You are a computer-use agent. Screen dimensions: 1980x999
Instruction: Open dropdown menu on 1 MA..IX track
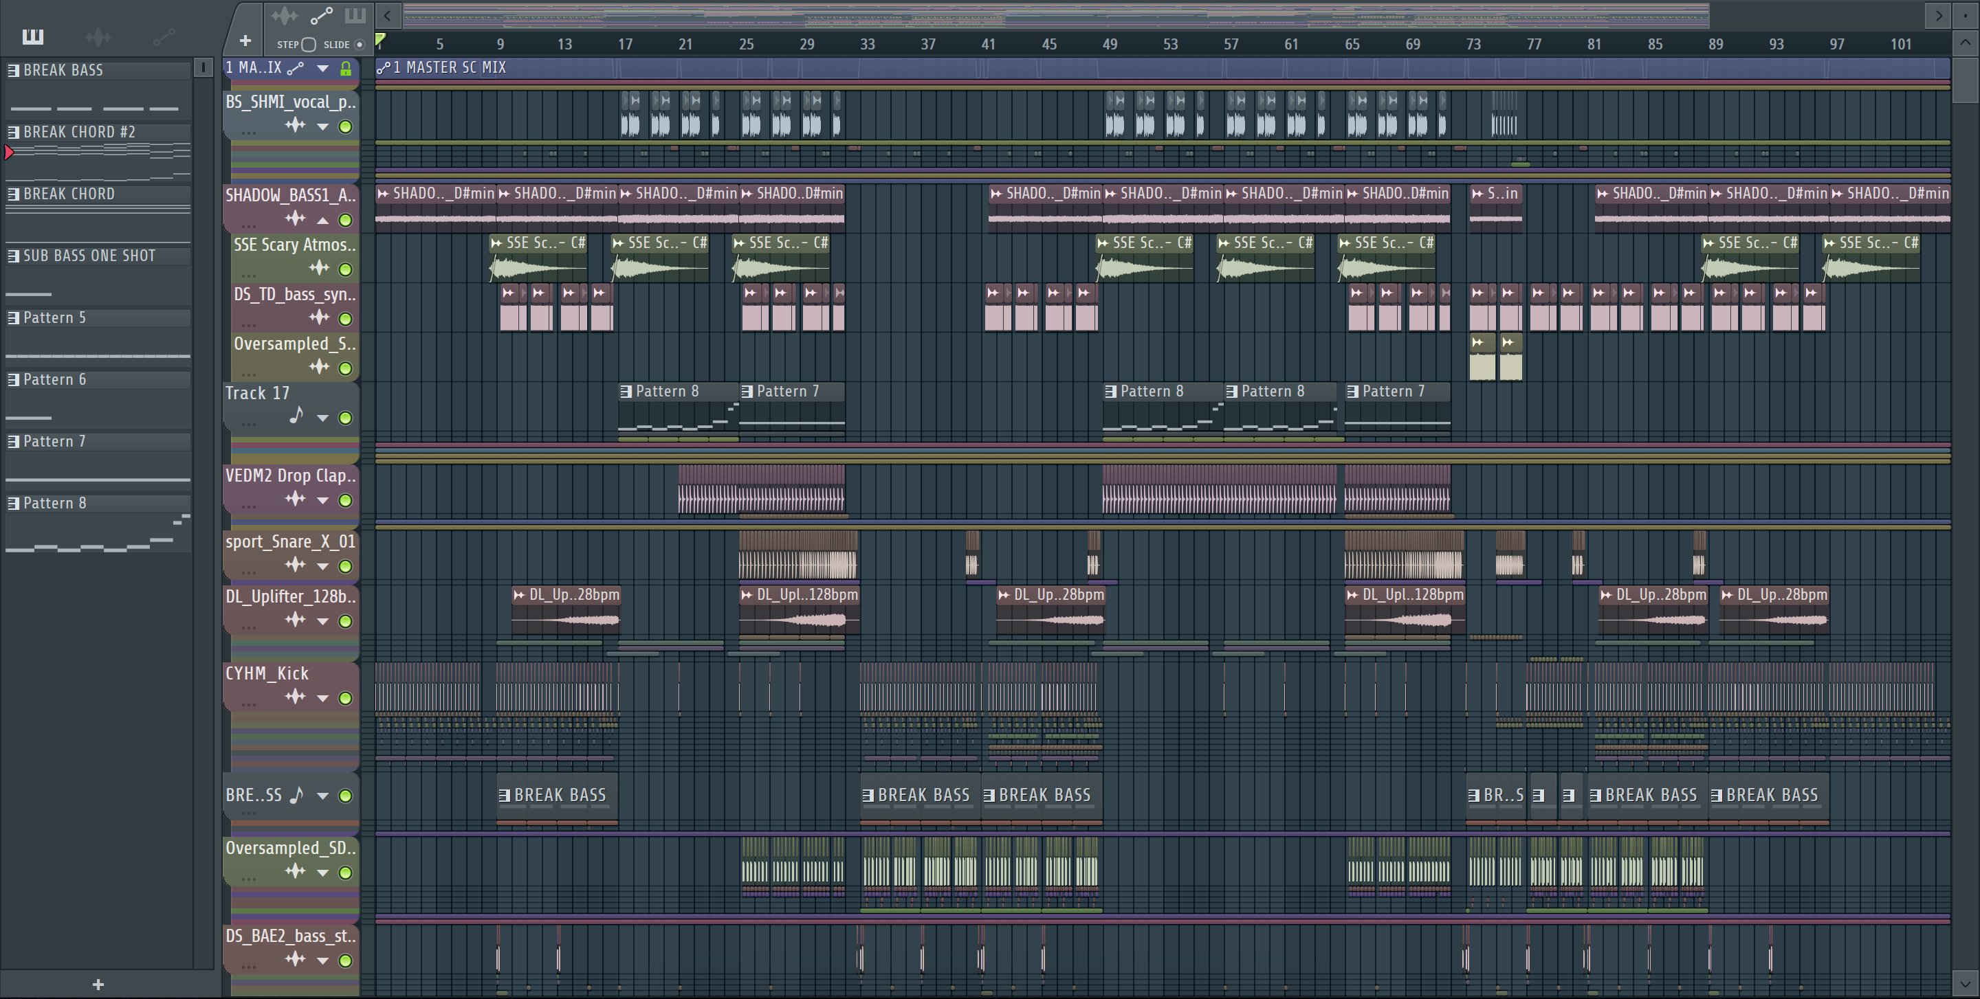(x=323, y=69)
